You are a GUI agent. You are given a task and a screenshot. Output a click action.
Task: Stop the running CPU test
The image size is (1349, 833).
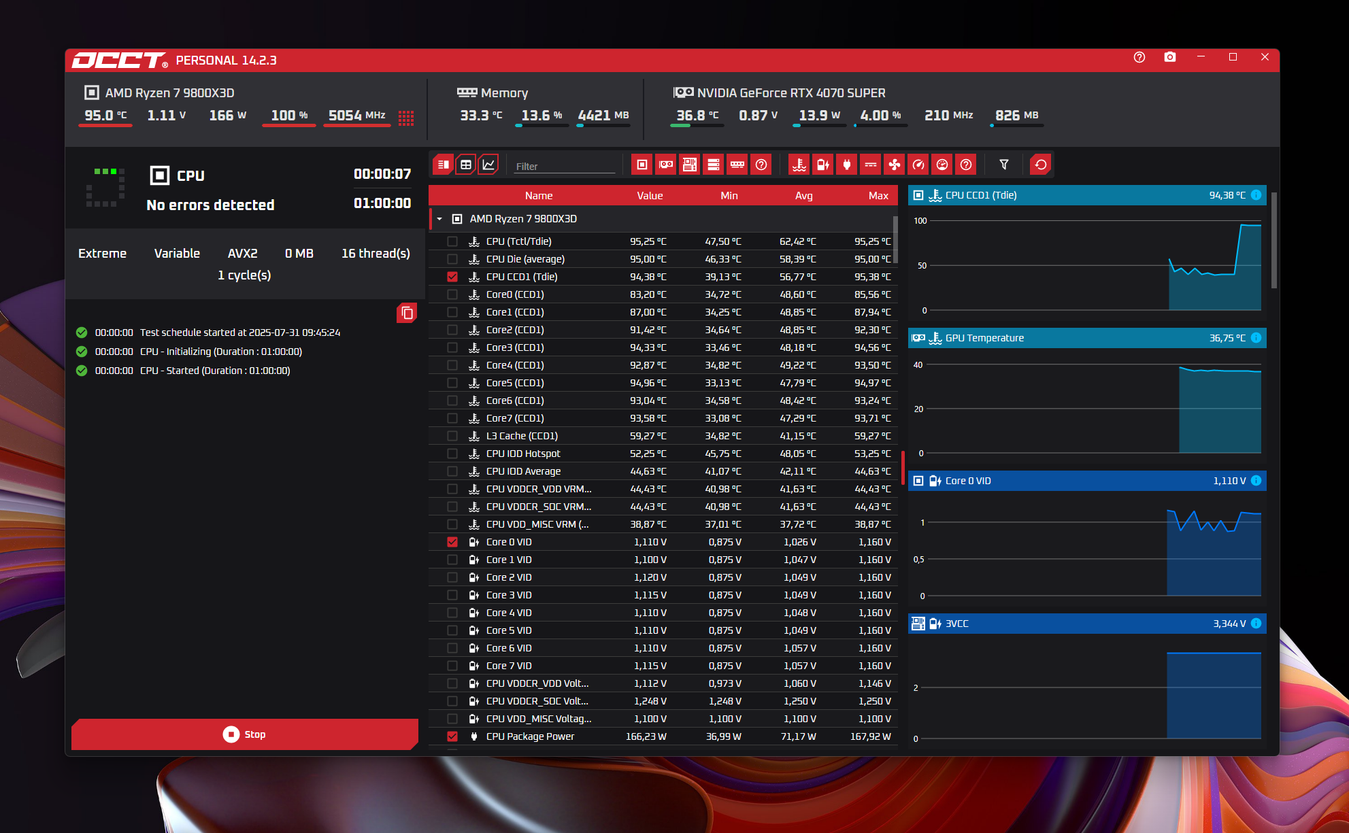click(x=245, y=734)
